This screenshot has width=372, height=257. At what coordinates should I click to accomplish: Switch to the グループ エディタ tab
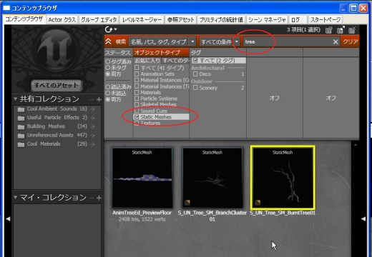(99, 20)
